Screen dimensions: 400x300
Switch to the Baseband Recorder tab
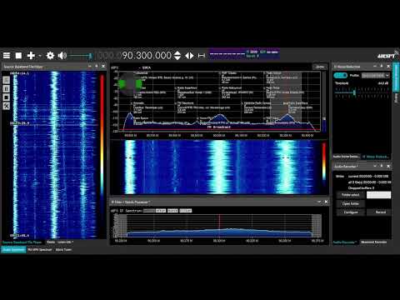coord(373,242)
